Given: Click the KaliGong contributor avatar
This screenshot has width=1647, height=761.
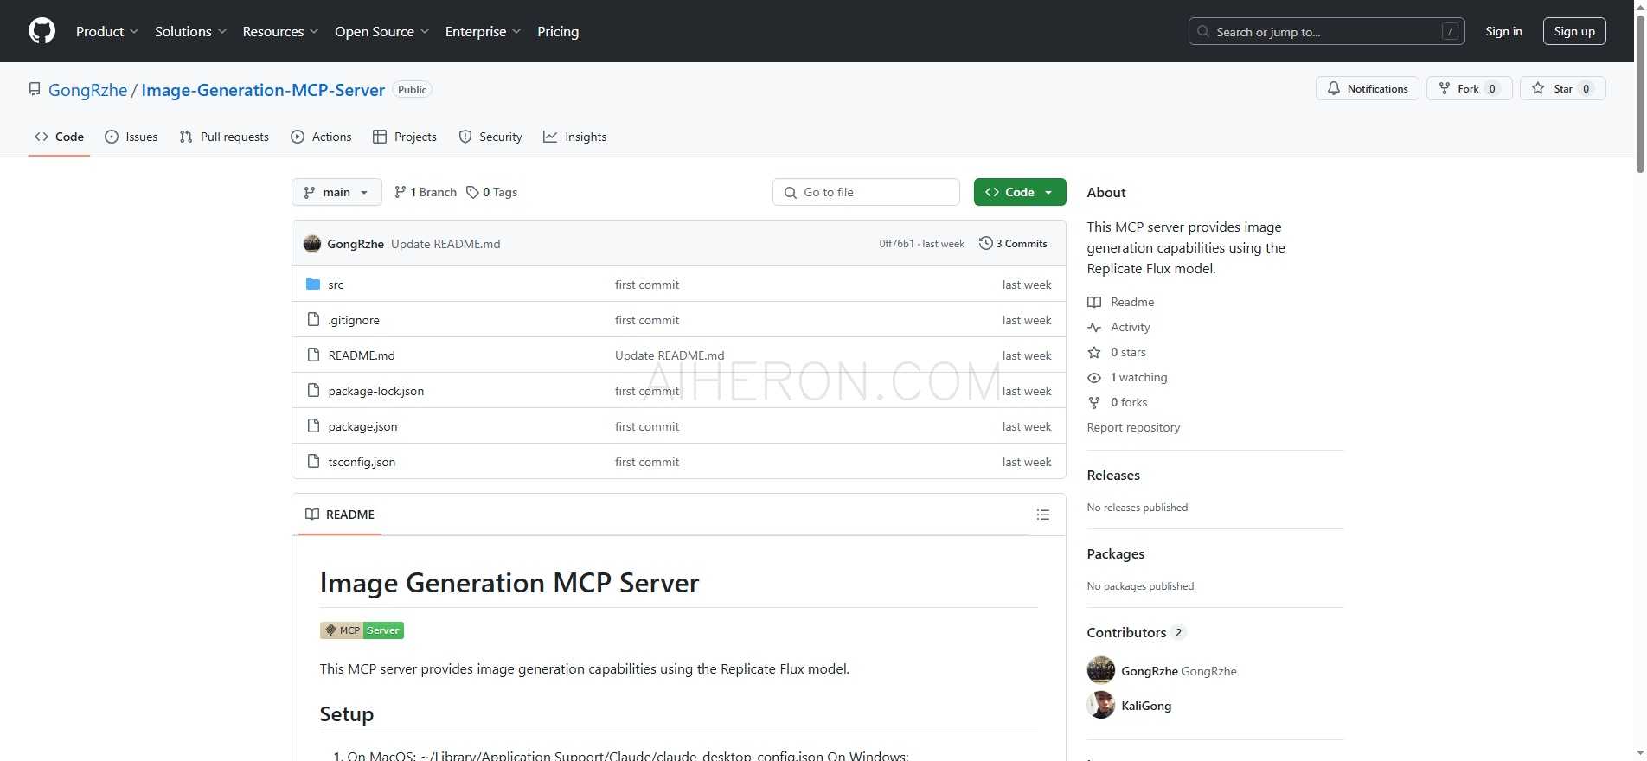Looking at the screenshot, I should 1101,705.
